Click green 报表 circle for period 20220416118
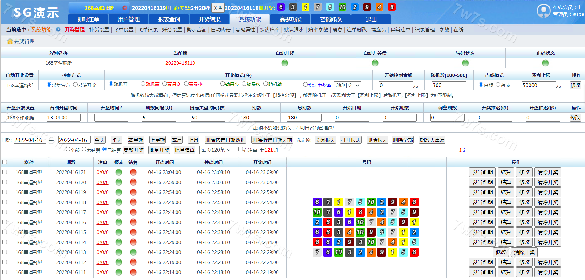The height and width of the screenshot is (280, 585). tap(119, 202)
